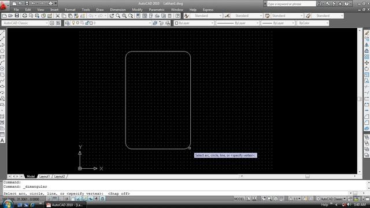Open the File menu
Image resolution: width=370 pixels, height=208 pixels.
tap(16, 10)
